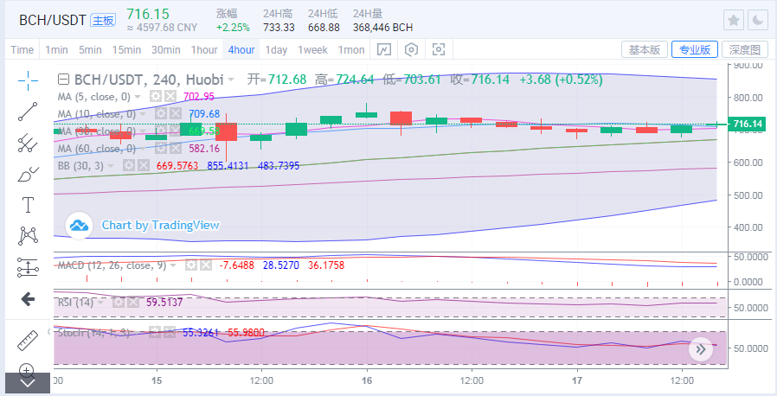Remove the MA (5, close, 0) indicator
The width and height of the screenshot is (777, 396).
(170, 97)
